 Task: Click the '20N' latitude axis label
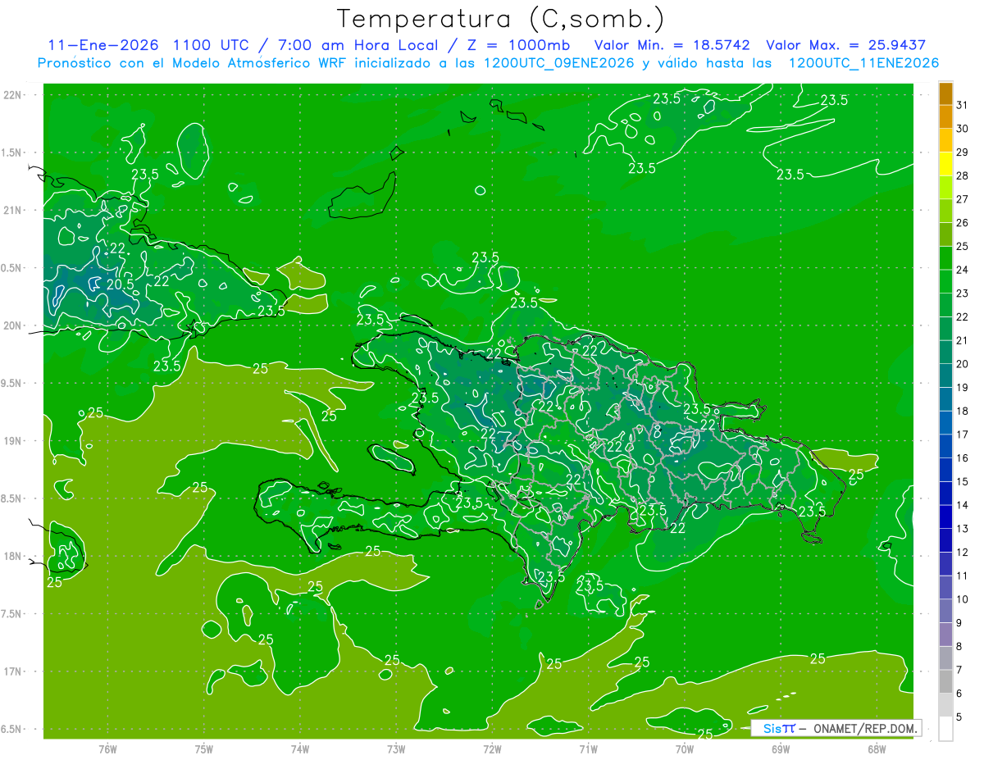tap(13, 325)
